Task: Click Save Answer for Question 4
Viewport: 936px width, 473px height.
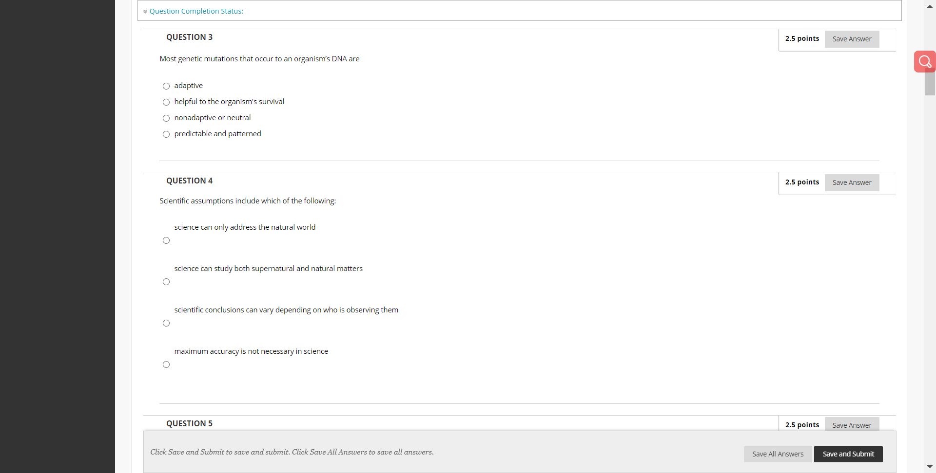Action: coord(852,182)
